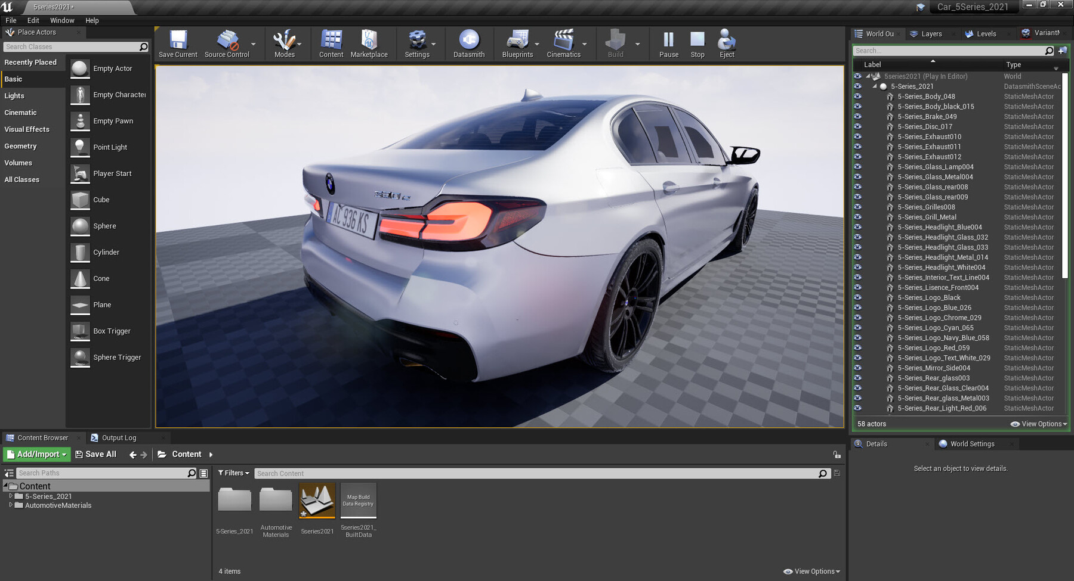Image resolution: width=1074 pixels, height=581 pixels.
Task: Open the 5series2021 map thumbnail
Action: tap(317, 501)
